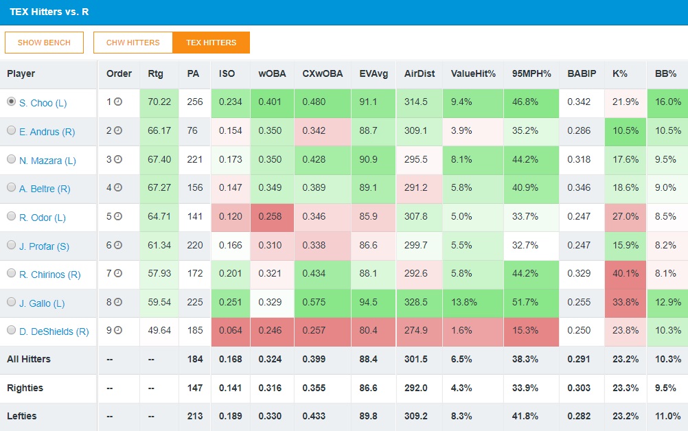This screenshot has width=688, height=431.
Task: Click R. Odor's wOBA value 0.258
Action: [x=270, y=216]
